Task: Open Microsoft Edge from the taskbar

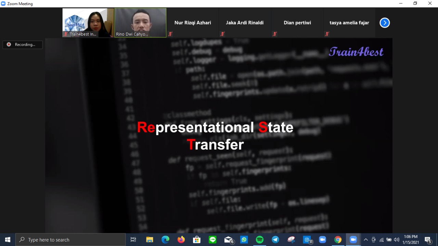Action: tap(165, 240)
